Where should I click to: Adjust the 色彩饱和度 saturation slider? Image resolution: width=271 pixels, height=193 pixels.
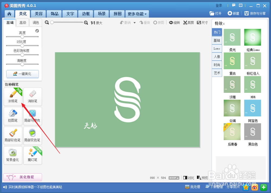[22, 55]
